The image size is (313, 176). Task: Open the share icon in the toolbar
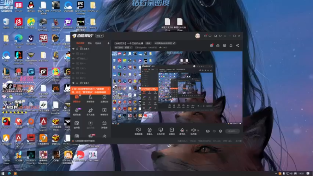[237, 45]
